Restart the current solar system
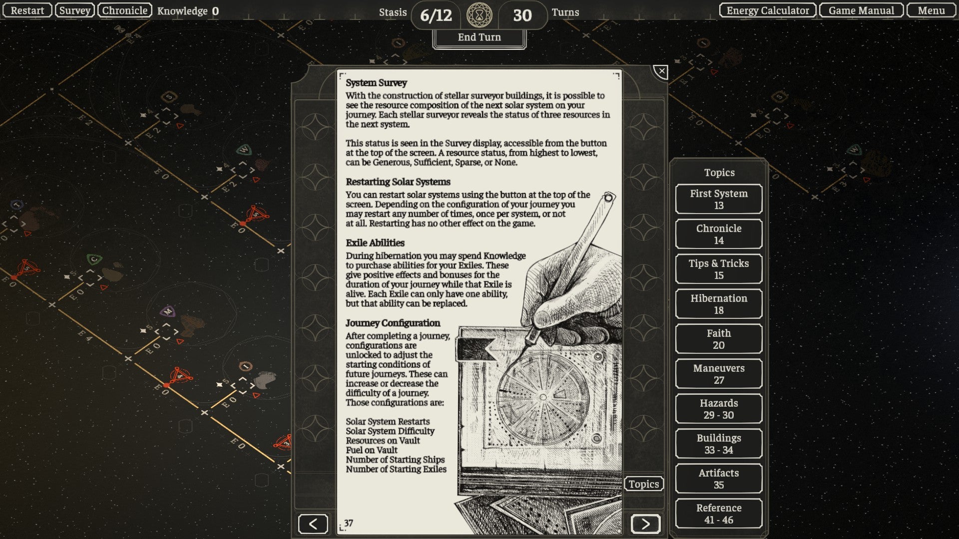959x539 pixels. pos(27,10)
